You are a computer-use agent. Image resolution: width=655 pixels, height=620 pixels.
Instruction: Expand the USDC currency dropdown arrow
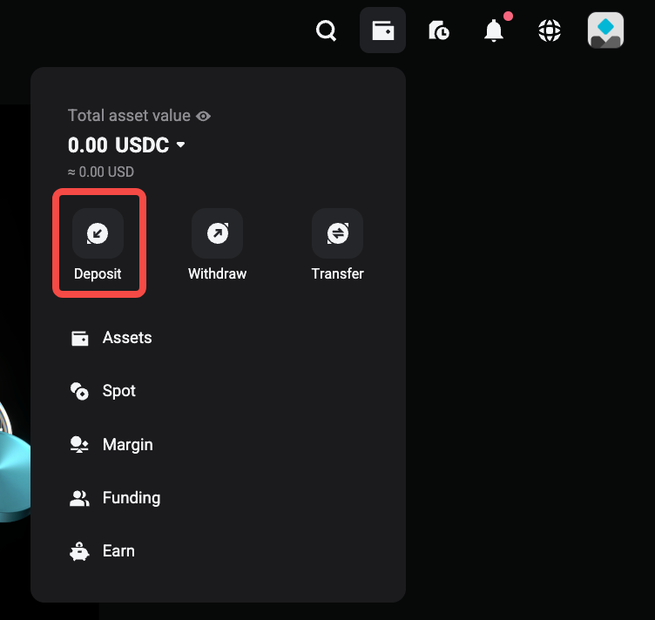[x=180, y=145]
